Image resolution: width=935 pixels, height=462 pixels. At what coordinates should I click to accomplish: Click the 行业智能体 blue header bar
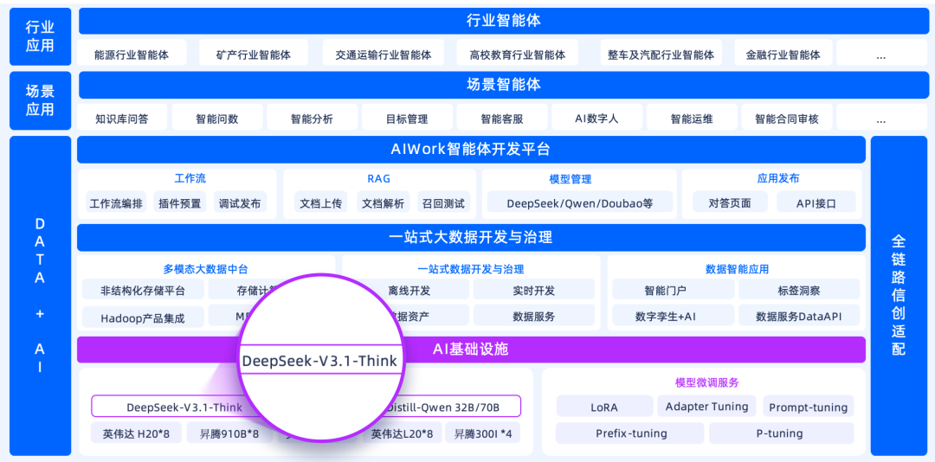(x=504, y=21)
